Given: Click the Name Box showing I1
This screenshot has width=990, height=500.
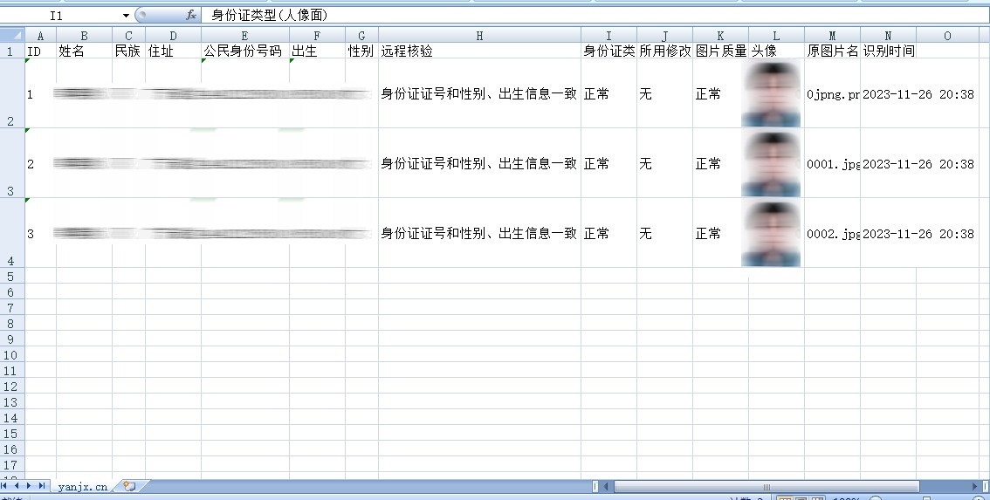Looking at the screenshot, I should click(x=70, y=16).
